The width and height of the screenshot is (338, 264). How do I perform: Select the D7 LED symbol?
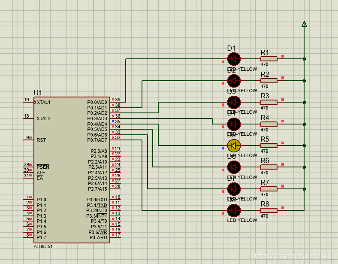coord(234,189)
